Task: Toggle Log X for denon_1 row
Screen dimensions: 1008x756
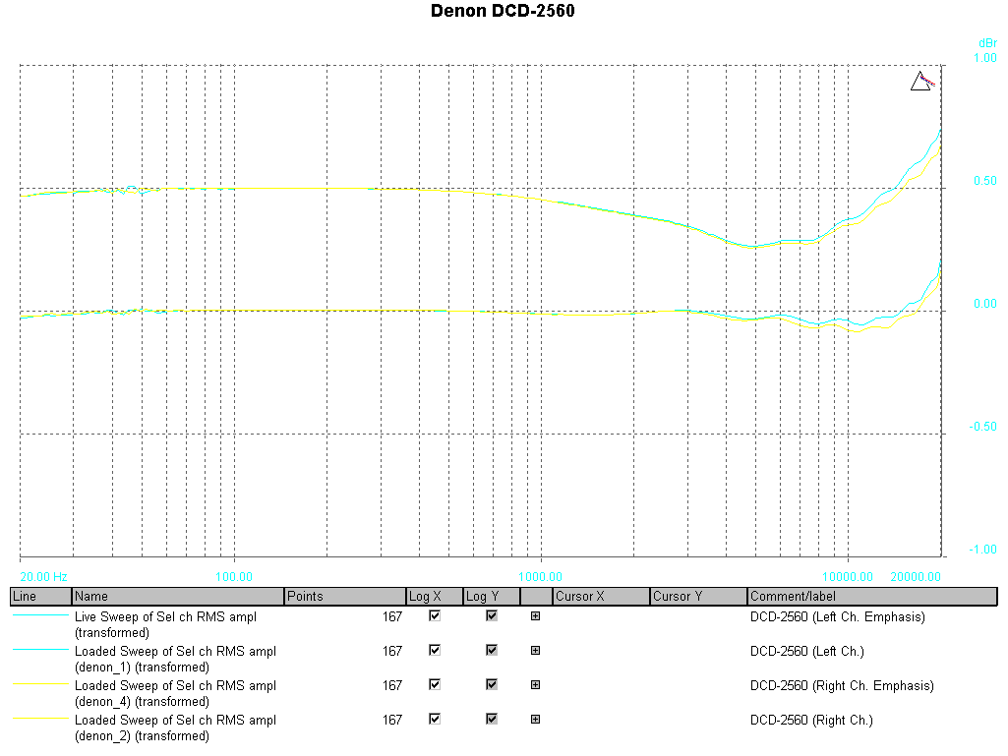Action: click(x=435, y=650)
